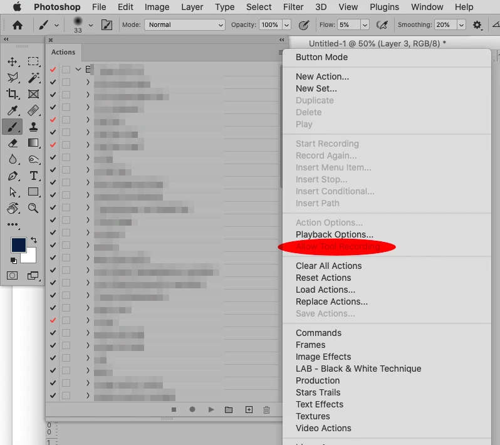Select the Crop tool

tap(13, 94)
